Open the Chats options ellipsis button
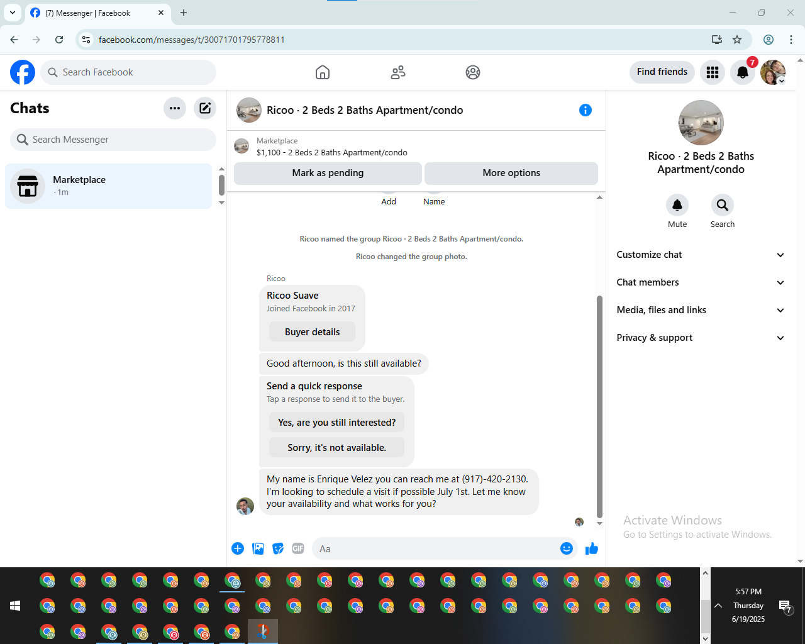805x644 pixels. 175,108
